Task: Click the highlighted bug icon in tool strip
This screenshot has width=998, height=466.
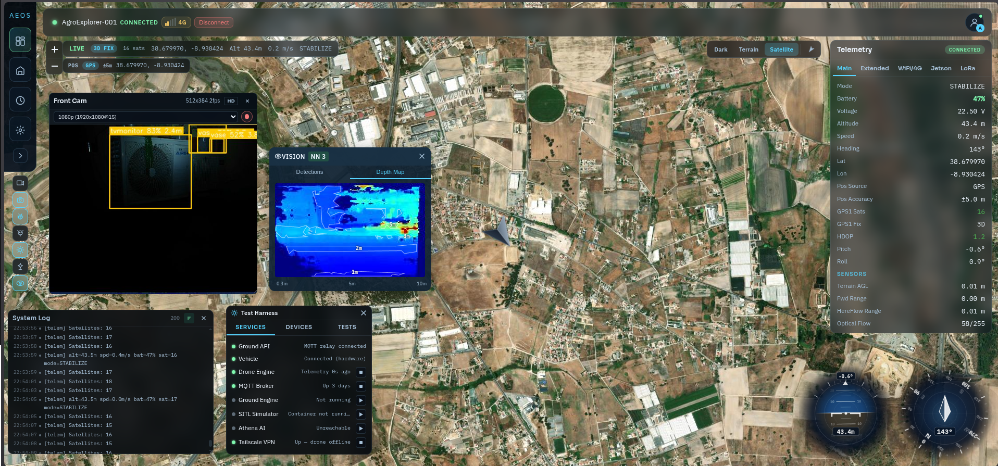Action: 20,217
